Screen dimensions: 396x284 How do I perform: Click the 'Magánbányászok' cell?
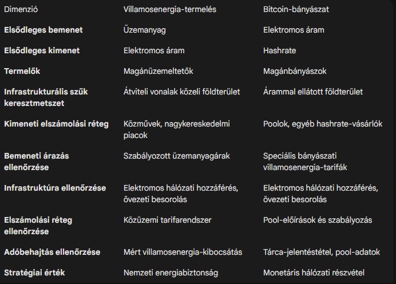coord(295,71)
